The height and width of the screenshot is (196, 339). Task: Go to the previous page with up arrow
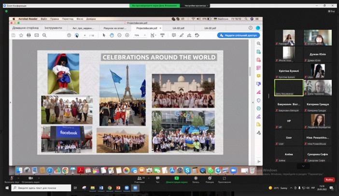click(x=69, y=35)
